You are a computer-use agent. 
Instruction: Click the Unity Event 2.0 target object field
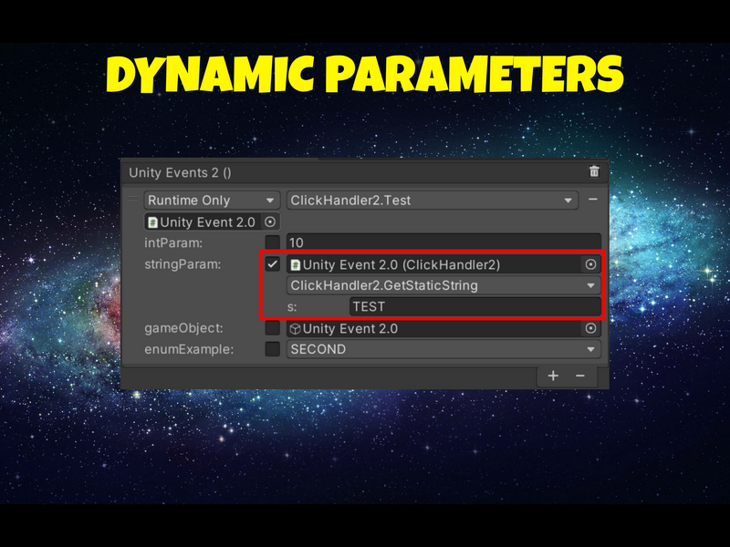(213, 222)
